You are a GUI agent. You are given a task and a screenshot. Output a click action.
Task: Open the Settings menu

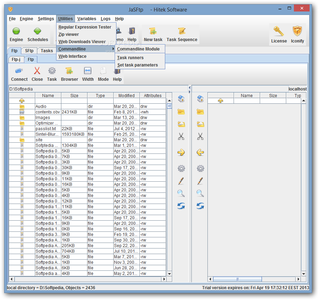coord(46,19)
